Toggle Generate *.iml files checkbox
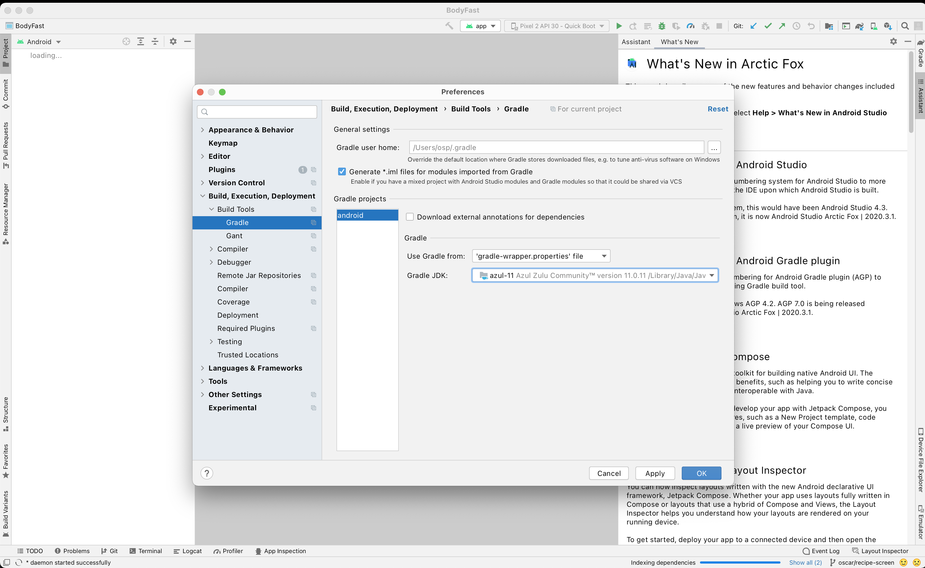Image resolution: width=925 pixels, height=568 pixels. pos(341,172)
